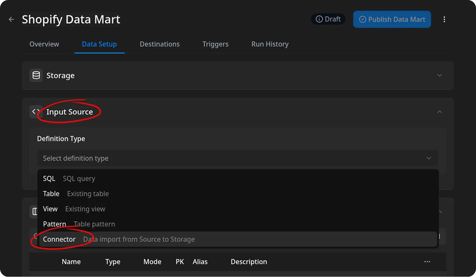Viewport: 476px width, 277px height.
Task: Click the back arrow to exit Data Mart
Action: tap(11, 19)
